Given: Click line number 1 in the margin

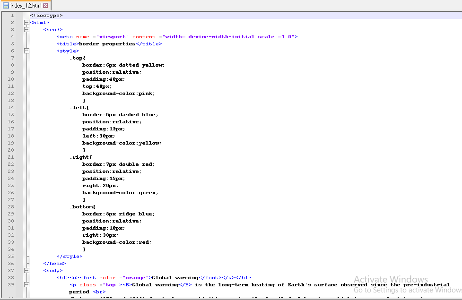Looking at the screenshot, I should tap(12, 15).
